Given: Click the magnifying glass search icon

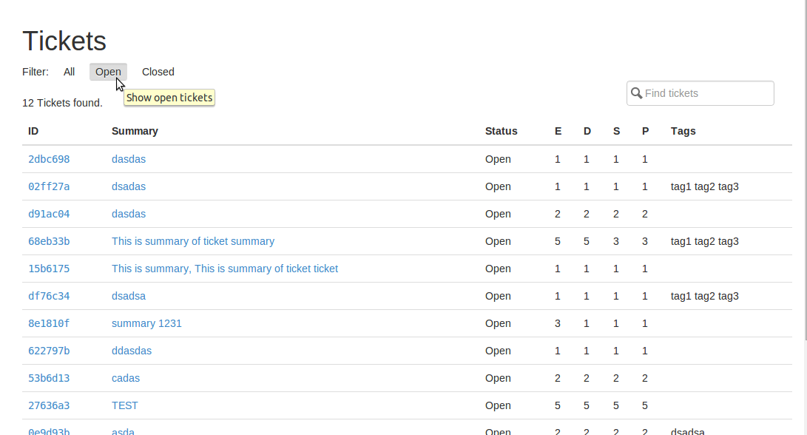Looking at the screenshot, I should [x=637, y=92].
